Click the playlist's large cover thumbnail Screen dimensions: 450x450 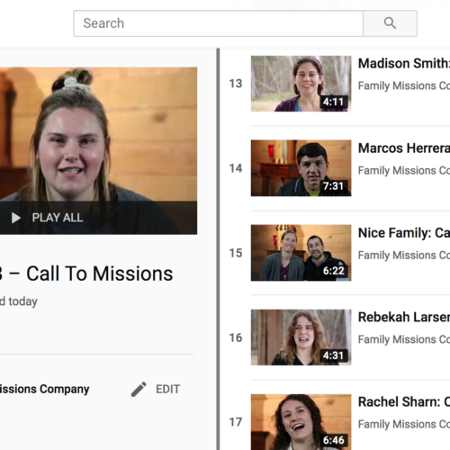pyautogui.click(x=98, y=150)
